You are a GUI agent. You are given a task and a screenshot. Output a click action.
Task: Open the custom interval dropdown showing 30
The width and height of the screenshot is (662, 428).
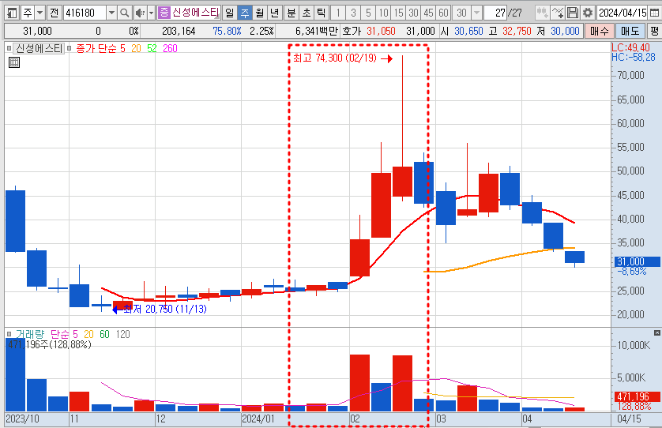point(476,13)
